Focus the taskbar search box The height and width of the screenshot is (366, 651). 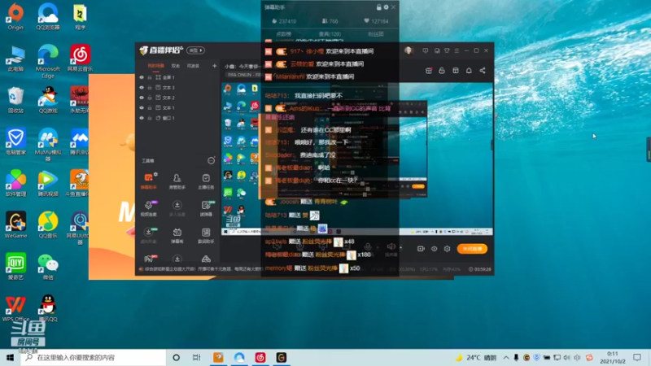point(94,357)
